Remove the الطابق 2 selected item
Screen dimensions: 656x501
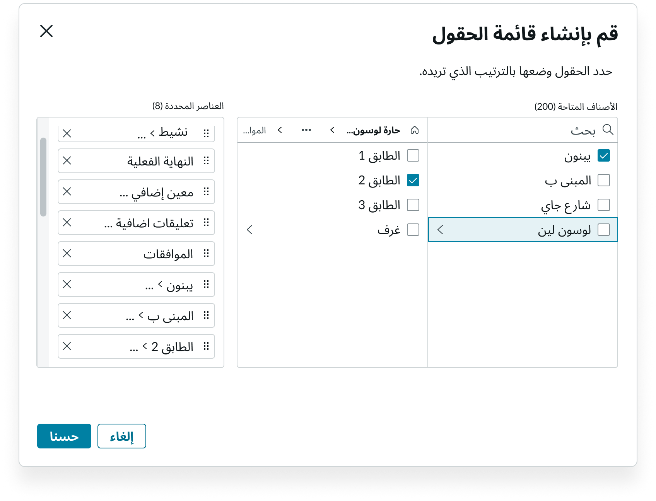67,346
